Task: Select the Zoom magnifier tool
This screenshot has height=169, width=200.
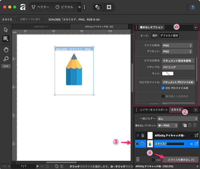Action: pos(6,59)
